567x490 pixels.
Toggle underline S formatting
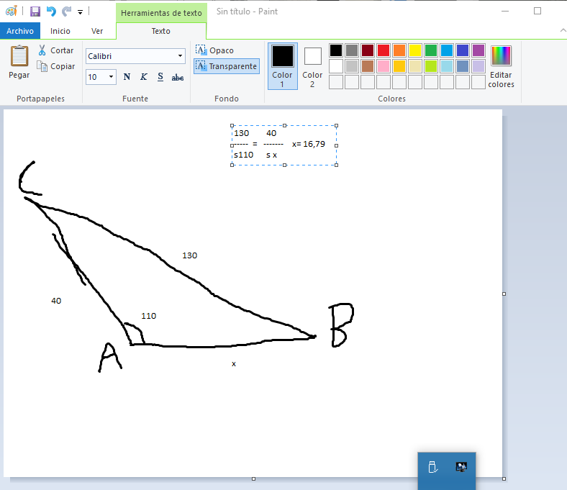[x=160, y=77]
